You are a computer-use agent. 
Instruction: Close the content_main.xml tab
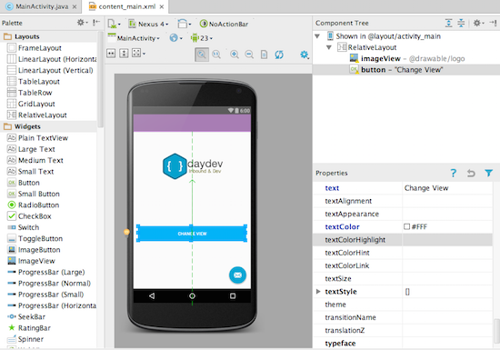coord(162,6)
